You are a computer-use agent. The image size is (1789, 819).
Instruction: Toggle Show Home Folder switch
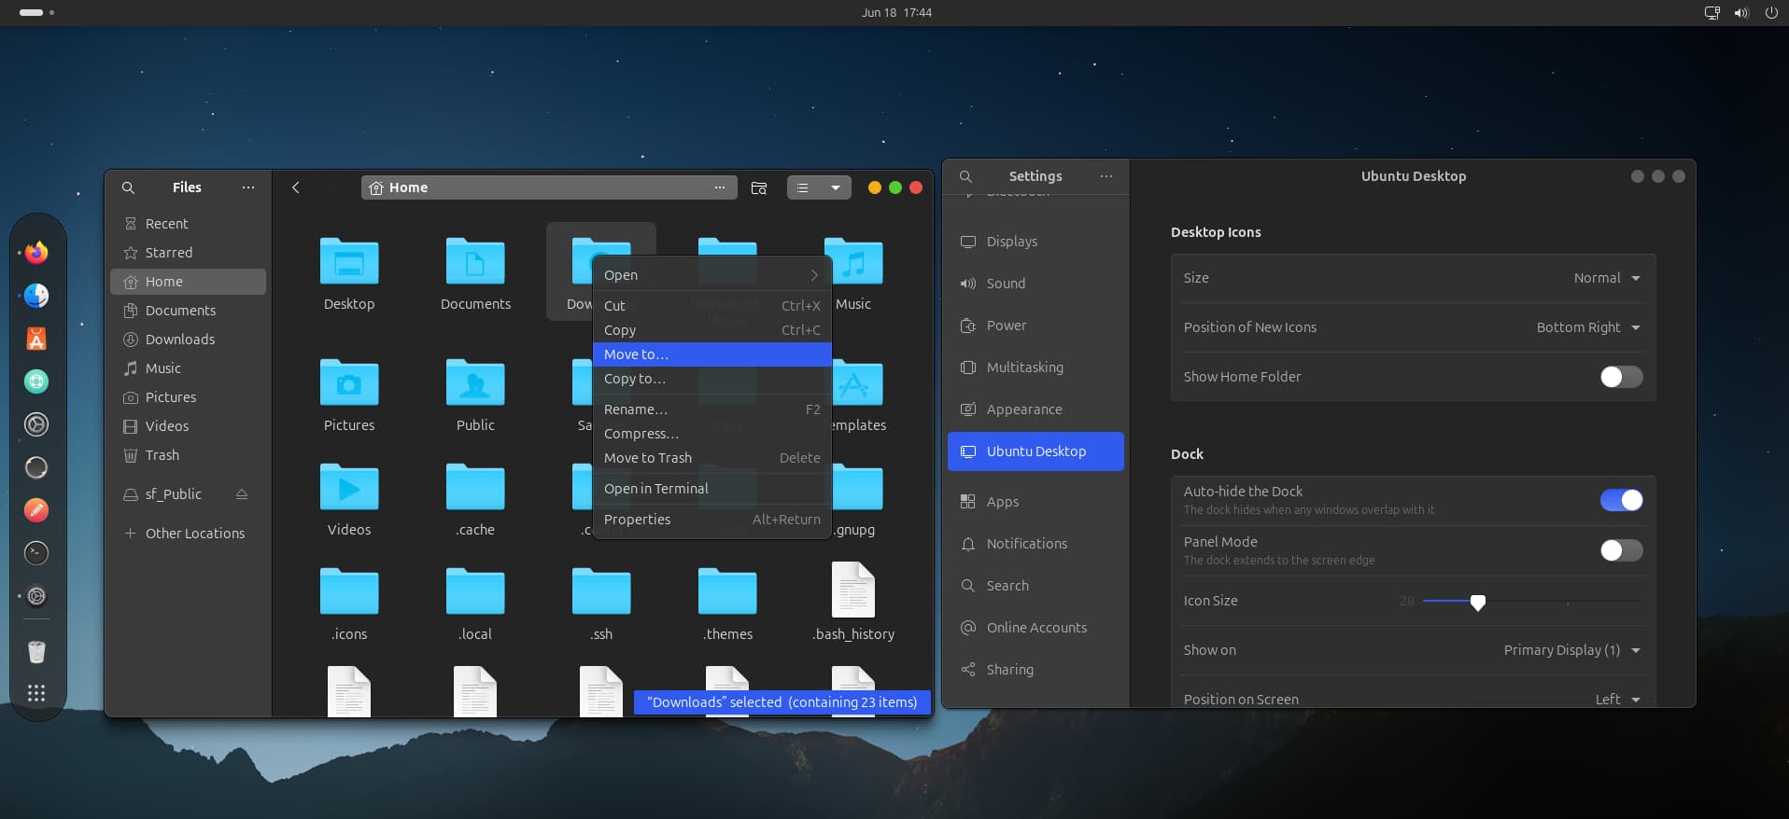1621,377
